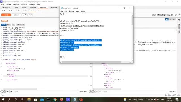181x102 pixels.
Task: Focus the response panel Search field
Action: pyautogui.click(x=134, y=92)
